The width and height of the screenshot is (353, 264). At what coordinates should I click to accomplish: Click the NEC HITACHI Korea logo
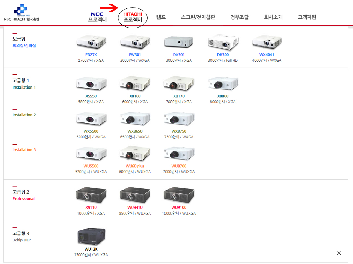(22, 13)
